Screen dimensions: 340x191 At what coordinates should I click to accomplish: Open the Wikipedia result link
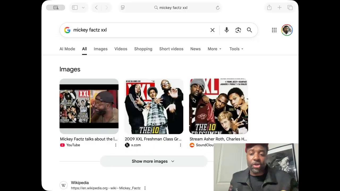click(x=80, y=183)
